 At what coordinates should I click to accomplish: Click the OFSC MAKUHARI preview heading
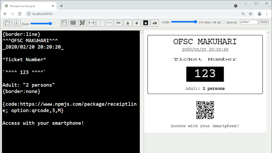click(x=205, y=41)
